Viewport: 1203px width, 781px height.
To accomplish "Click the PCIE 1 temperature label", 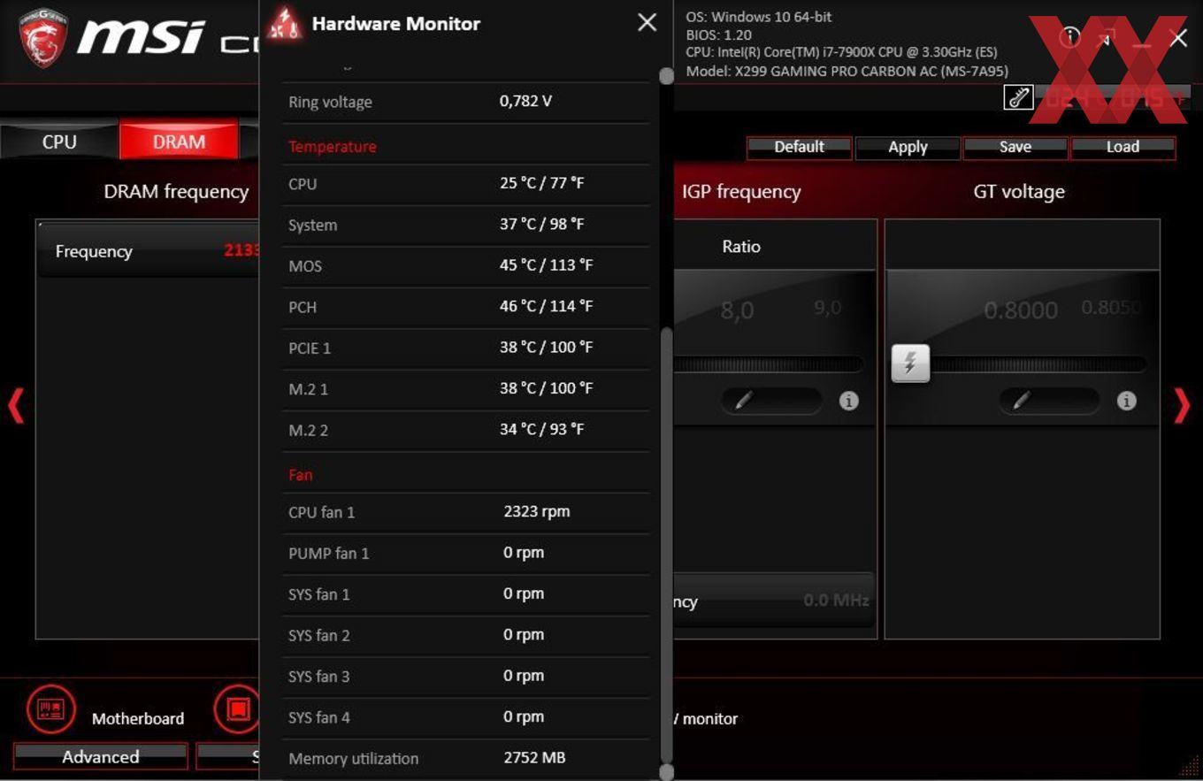I will pyautogui.click(x=310, y=348).
